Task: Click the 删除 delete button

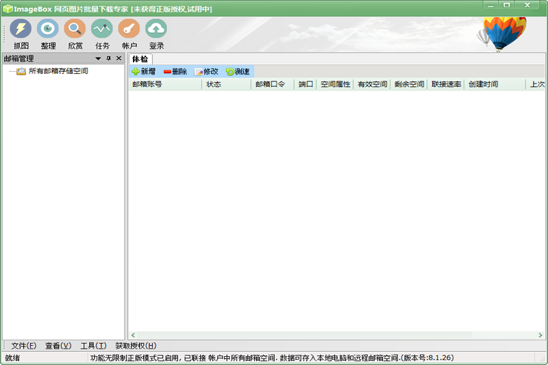Action: pos(175,72)
